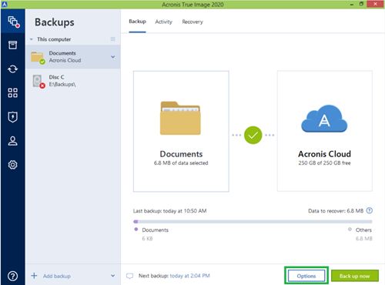Click the Back up now button

coord(355,276)
